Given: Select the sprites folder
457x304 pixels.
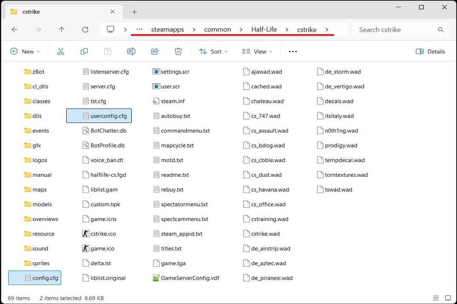Looking at the screenshot, I should coord(37,263).
